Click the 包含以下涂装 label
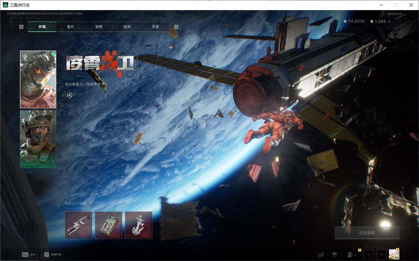 point(75,203)
